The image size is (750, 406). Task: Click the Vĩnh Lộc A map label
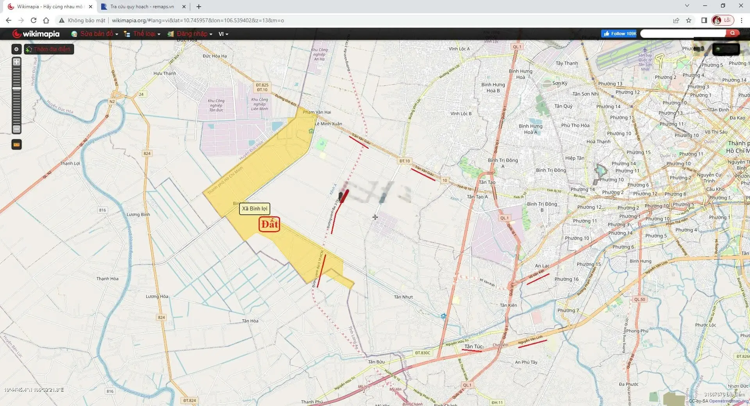pyautogui.click(x=459, y=49)
